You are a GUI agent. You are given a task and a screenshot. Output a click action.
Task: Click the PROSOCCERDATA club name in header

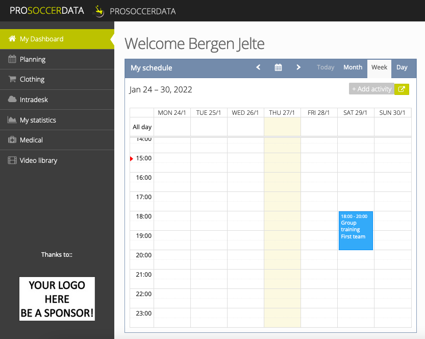(142, 11)
